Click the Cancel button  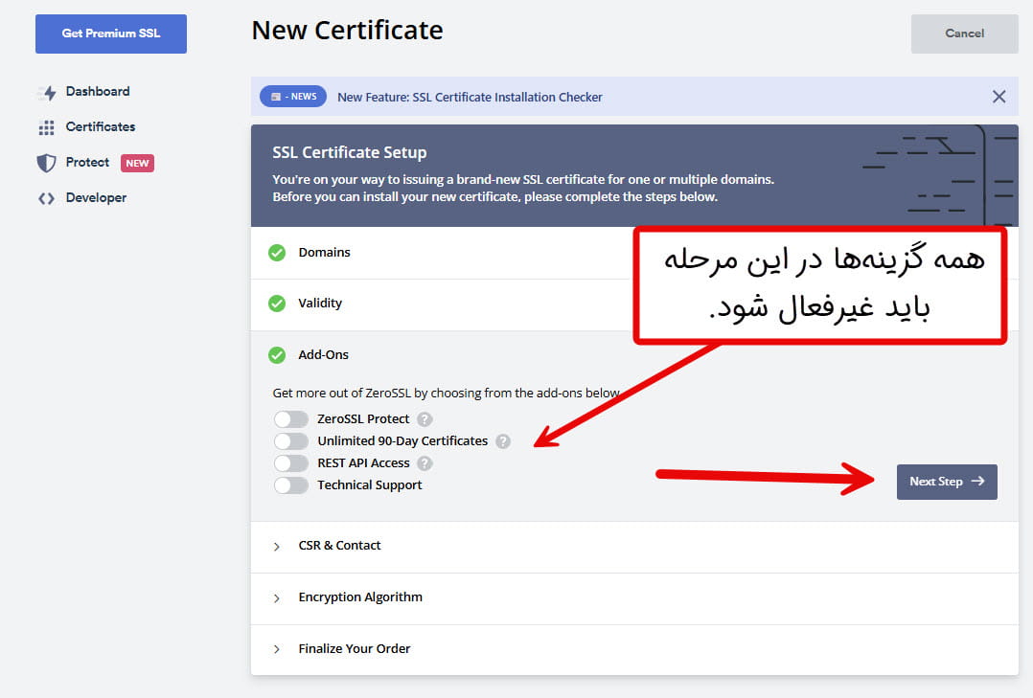click(964, 34)
